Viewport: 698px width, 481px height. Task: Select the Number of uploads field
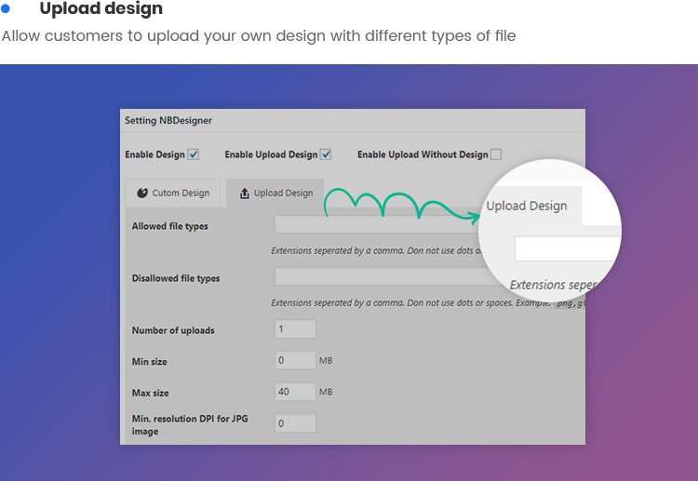pos(296,329)
